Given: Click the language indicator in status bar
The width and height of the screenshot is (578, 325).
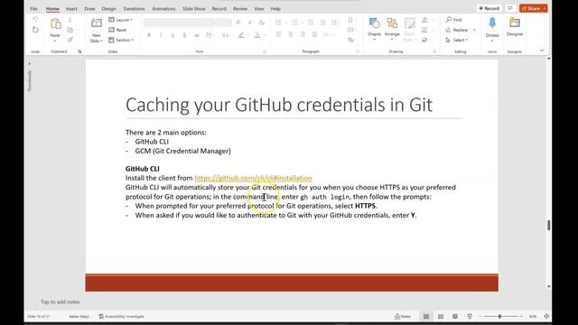Looking at the screenshot, I should tap(79, 316).
